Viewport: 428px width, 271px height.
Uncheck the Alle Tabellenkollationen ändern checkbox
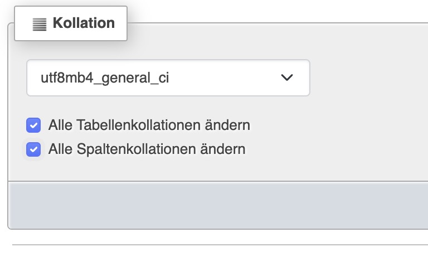pos(33,125)
